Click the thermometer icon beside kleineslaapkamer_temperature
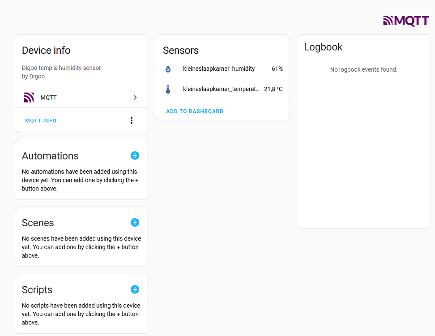 (168, 89)
